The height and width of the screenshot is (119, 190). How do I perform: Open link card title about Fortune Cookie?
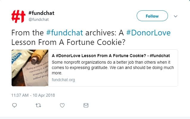pos(111,56)
